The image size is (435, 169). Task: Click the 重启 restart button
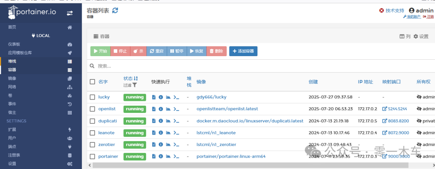coord(156,51)
